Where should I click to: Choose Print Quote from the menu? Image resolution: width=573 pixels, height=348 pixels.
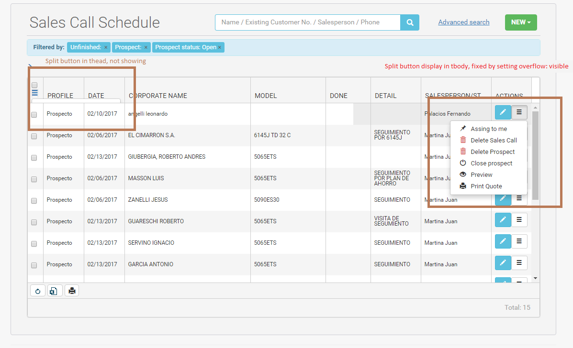pos(489,186)
